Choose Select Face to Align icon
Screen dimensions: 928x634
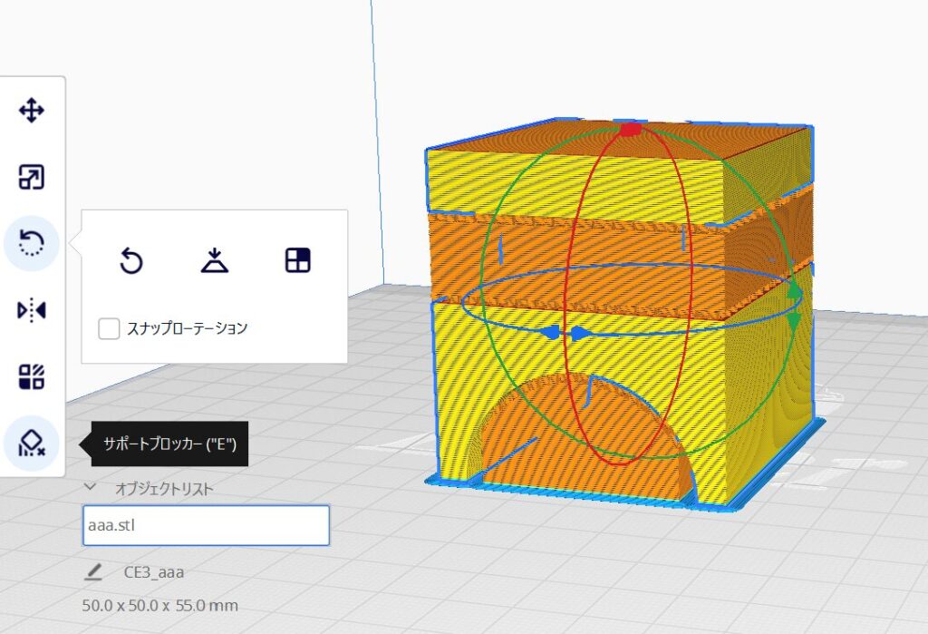(x=297, y=262)
